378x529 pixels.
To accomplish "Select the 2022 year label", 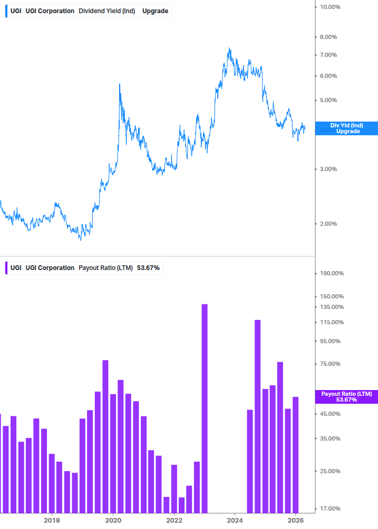I will [x=175, y=520].
